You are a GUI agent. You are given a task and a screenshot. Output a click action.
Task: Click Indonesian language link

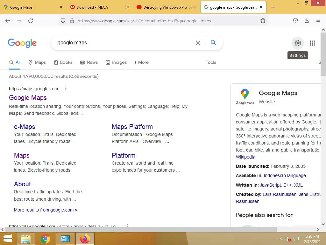(285, 175)
